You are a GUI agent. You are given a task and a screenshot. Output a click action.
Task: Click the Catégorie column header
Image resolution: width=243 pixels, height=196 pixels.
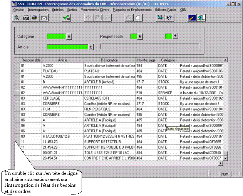(x=168, y=60)
